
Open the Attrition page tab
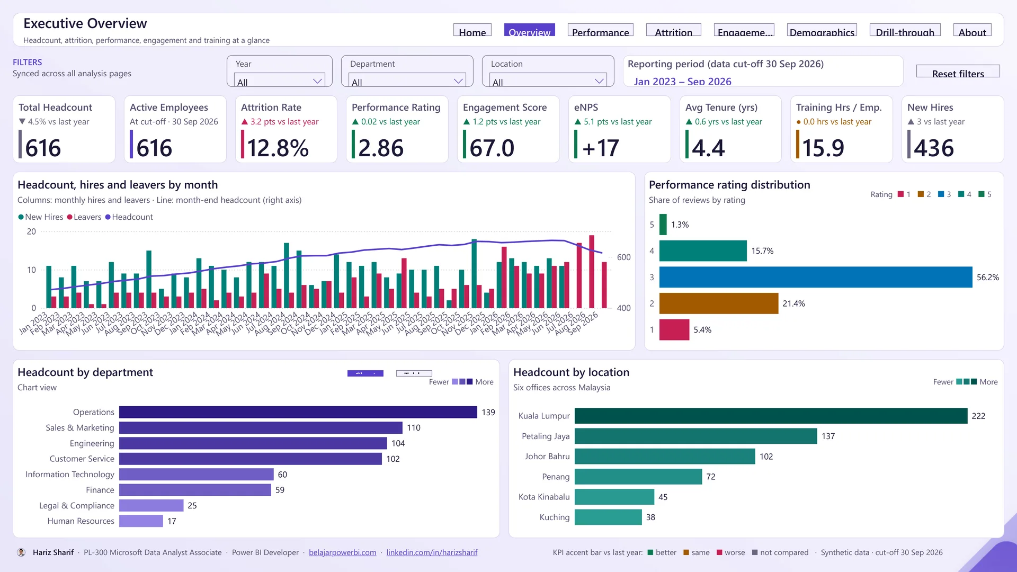tap(674, 30)
